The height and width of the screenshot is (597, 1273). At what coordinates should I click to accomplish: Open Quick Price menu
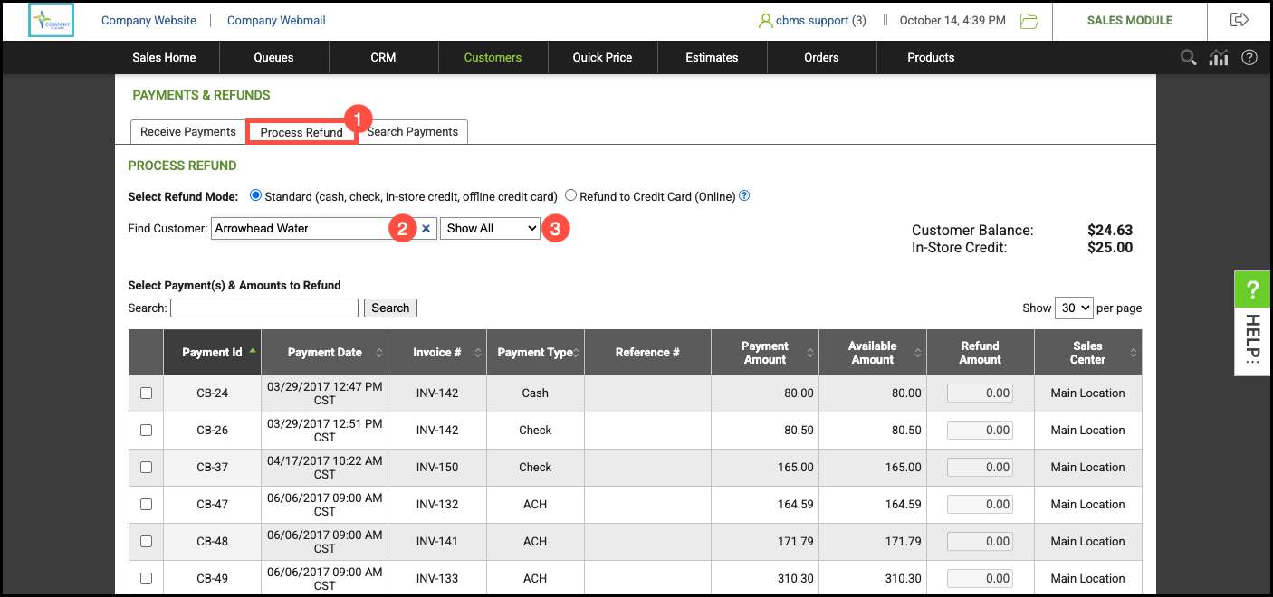[602, 57]
